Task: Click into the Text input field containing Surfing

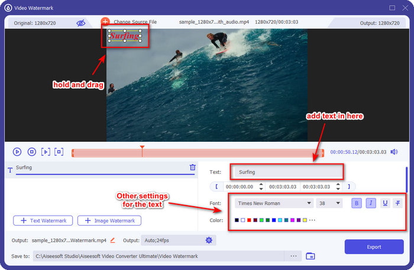Action: pyautogui.click(x=289, y=172)
